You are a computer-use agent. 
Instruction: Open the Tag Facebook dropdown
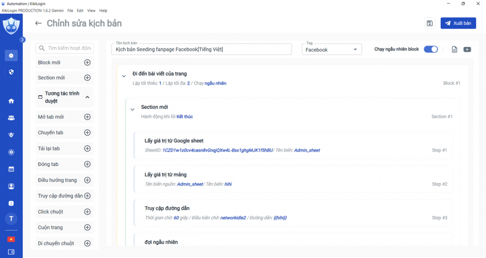tap(332, 50)
